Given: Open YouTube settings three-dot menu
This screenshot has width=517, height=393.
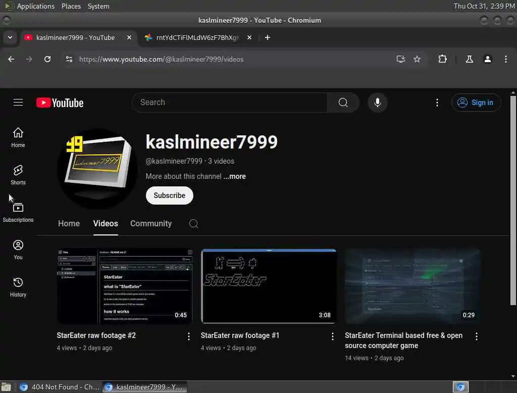Looking at the screenshot, I should (x=437, y=103).
